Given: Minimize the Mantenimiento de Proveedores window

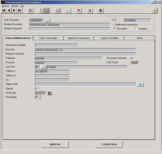Looking at the screenshot, I should tap(152, 2).
